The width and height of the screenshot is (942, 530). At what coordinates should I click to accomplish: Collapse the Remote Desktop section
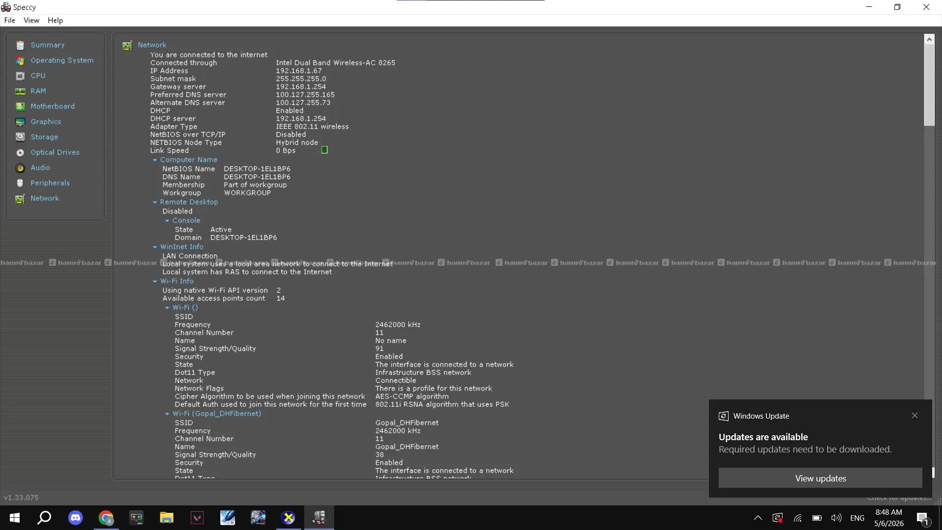(x=155, y=202)
